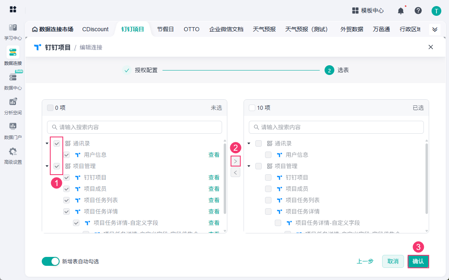Switch to the 企业微信文档 tab
The width and height of the screenshot is (449, 280).
(x=226, y=29)
